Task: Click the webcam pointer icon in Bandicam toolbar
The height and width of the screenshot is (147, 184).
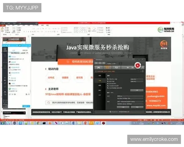Action: (x=128, y=67)
